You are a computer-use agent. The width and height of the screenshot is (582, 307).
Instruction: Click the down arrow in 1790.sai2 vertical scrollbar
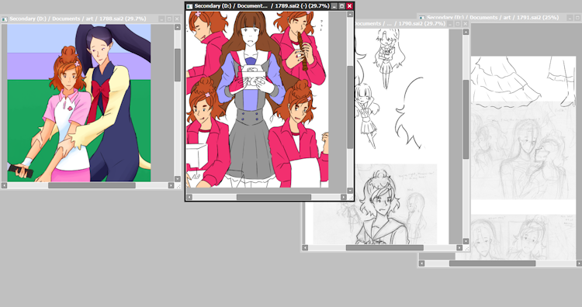pyautogui.click(x=466, y=241)
